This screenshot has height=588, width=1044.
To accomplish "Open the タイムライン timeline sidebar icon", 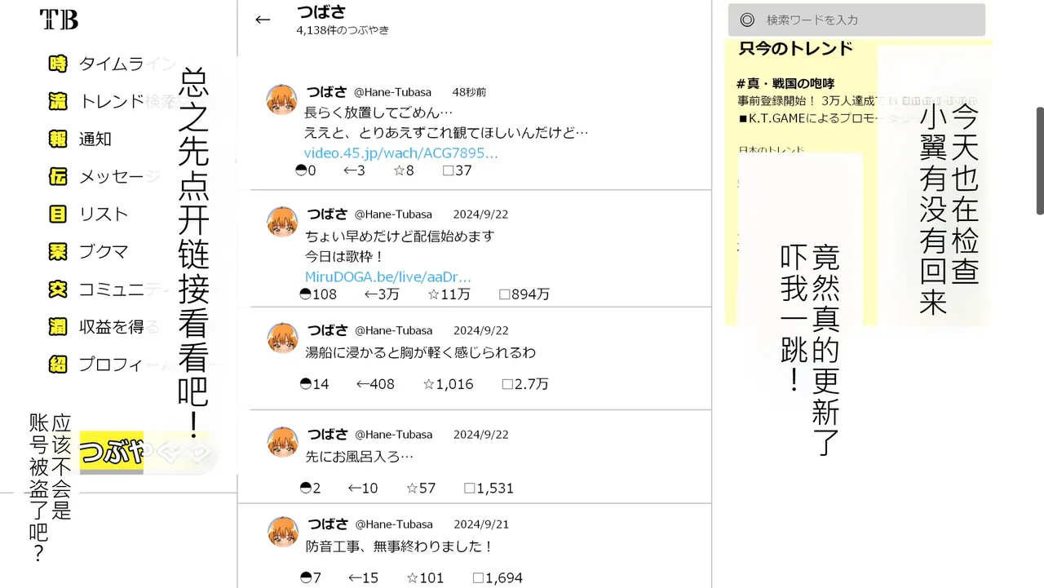I will coord(58,64).
